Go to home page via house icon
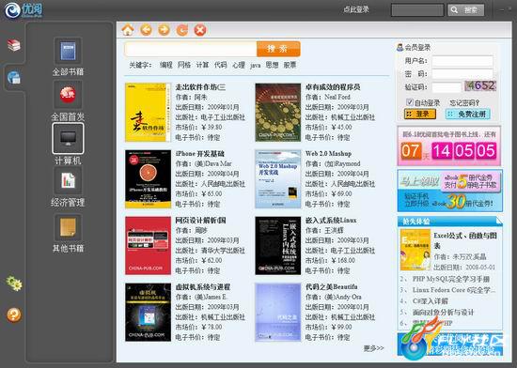Image resolution: width=517 pixels, height=368 pixels. [128, 30]
